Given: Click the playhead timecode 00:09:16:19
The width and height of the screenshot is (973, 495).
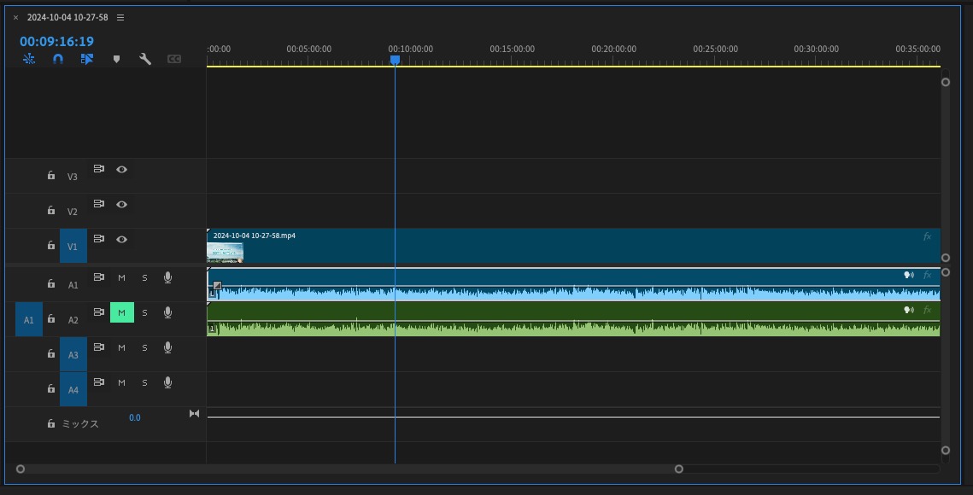Looking at the screenshot, I should pyautogui.click(x=56, y=42).
